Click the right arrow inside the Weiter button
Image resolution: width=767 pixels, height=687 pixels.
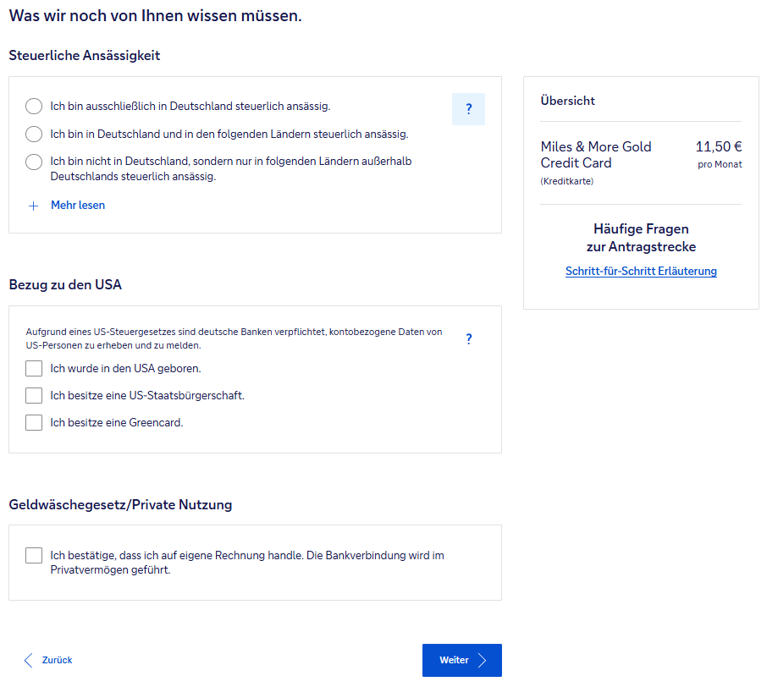483,661
